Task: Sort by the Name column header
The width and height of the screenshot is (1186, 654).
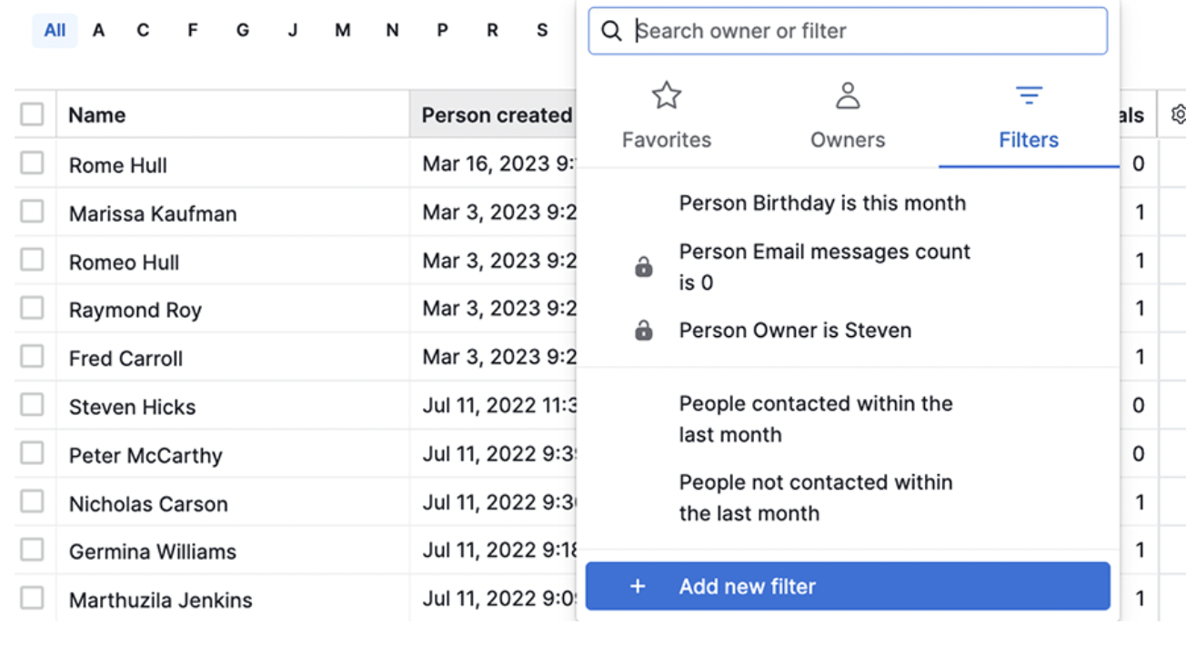Action: pos(97,115)
